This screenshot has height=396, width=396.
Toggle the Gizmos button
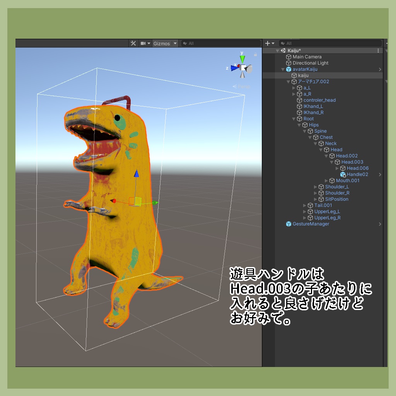162,43
